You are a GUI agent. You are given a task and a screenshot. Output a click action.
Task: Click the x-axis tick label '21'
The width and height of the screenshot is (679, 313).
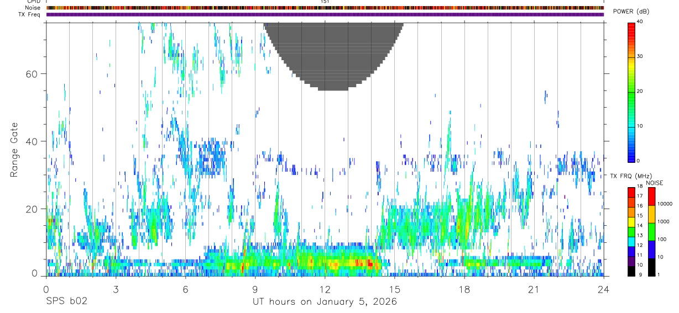coord(534,289)
